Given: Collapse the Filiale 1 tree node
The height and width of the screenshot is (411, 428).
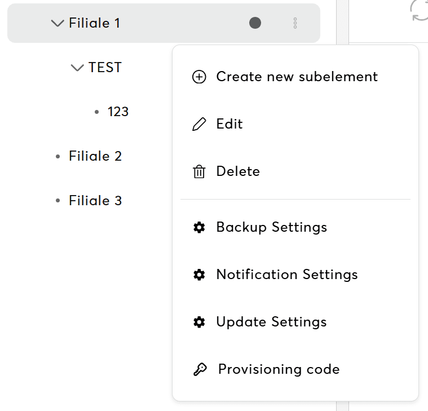Looking at the screenshot, I should pos(58,23).
